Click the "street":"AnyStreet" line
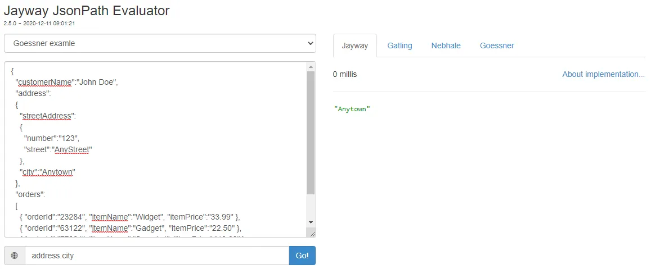Image resolution: width=651 pixels, height=269 pixels. (57, 149)
